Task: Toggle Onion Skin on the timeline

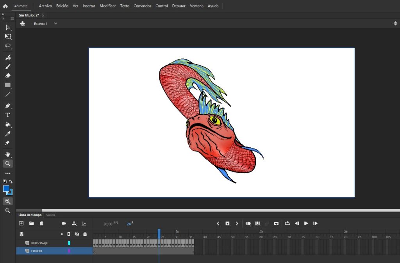Action: click(248, 223)
